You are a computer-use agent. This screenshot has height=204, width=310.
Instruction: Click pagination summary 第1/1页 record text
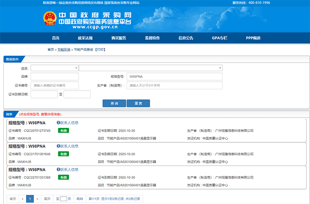coord(114,199)
